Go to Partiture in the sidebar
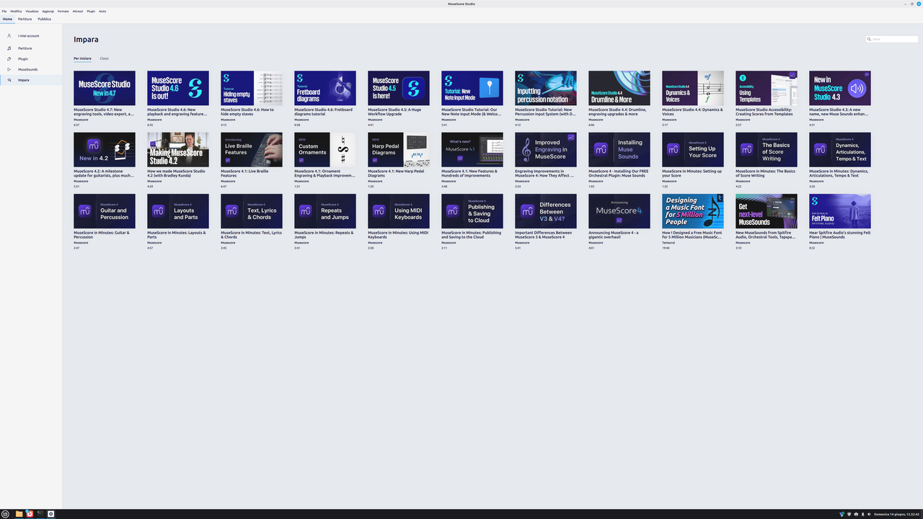 (31, 48)
